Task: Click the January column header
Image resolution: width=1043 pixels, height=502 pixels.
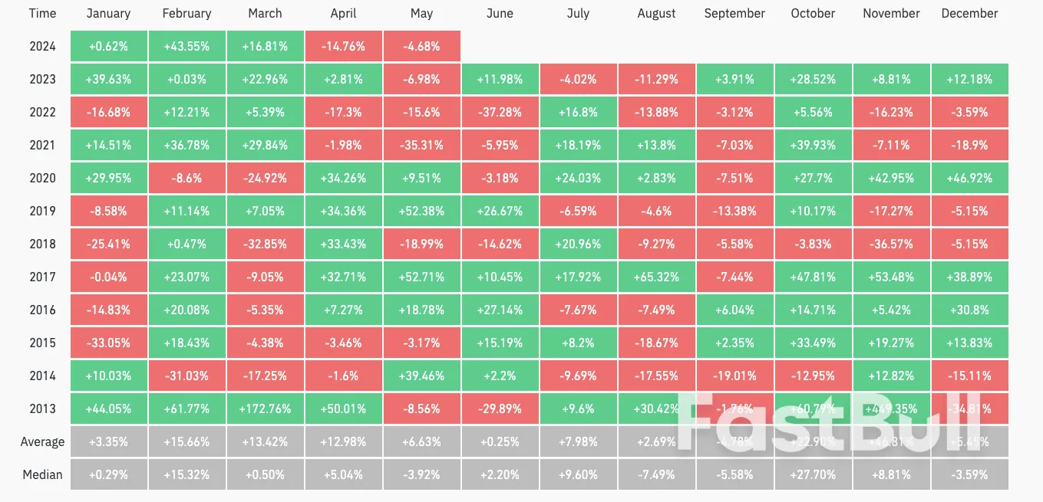Action: coord(108,14)
